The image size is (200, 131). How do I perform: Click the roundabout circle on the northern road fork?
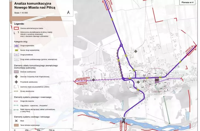(121, 45)
